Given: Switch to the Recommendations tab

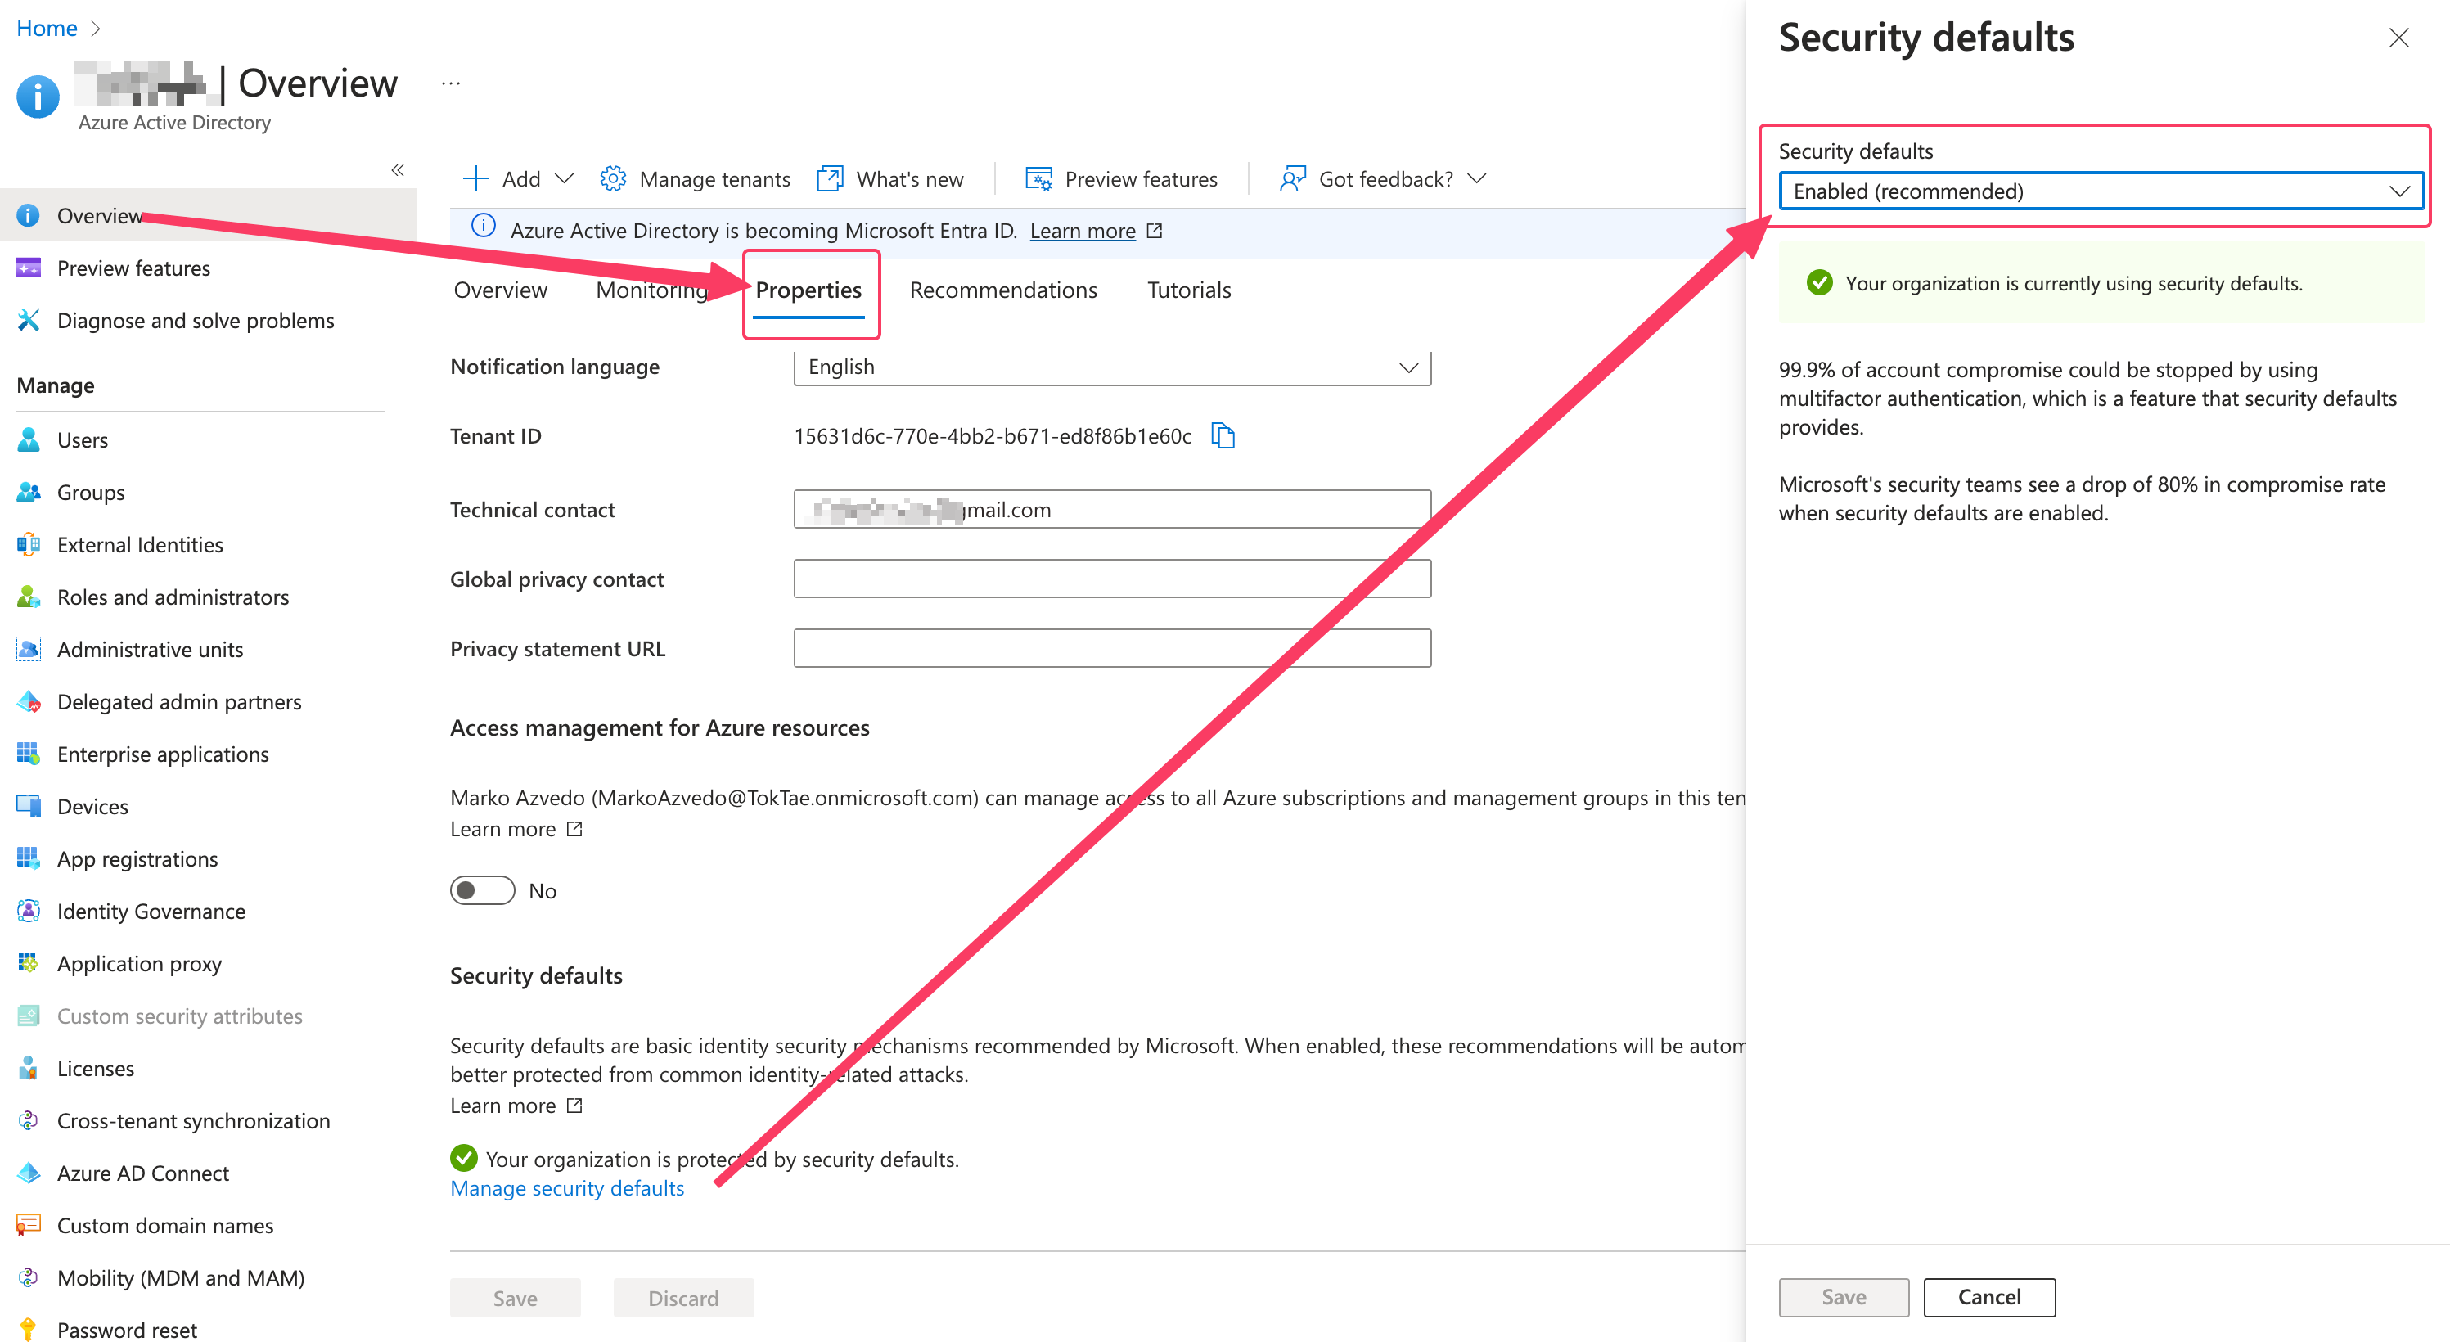Looking at the screenshot, I should coord(1003,289).
